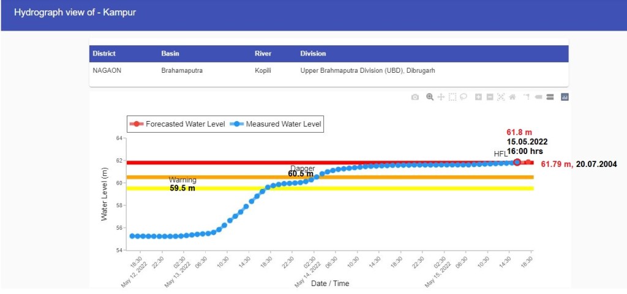Click the Autoscale icon in the modebar
Image resolution: width=627 pixels, height=294 pixels.
(500, 97)
